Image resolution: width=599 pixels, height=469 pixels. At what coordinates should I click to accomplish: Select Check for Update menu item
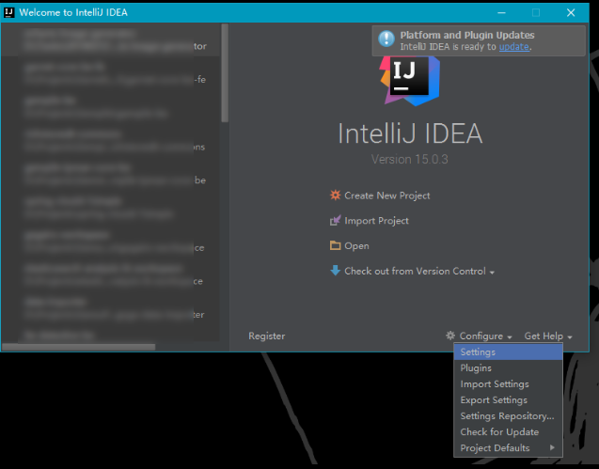[x=508, y=432]
